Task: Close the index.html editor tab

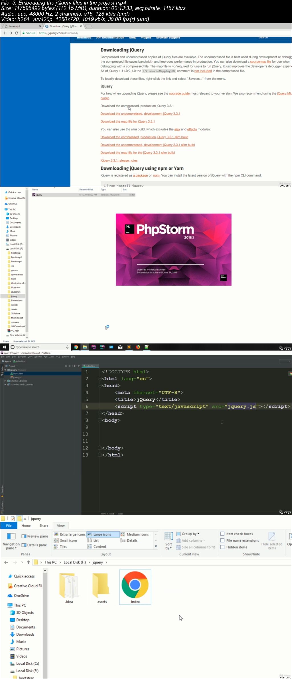Action: (97, 366)
